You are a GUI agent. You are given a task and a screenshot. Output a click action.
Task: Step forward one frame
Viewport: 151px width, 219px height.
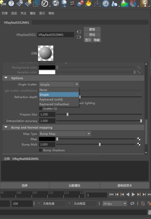click(144, 195)
